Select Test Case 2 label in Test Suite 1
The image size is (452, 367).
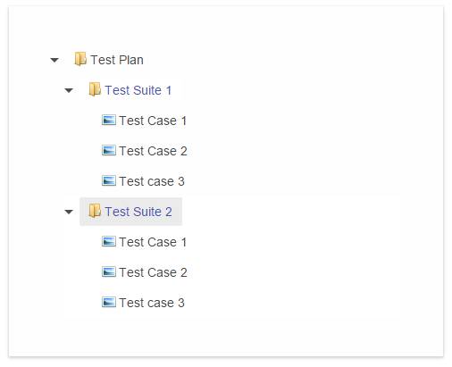tap(153, 151)
